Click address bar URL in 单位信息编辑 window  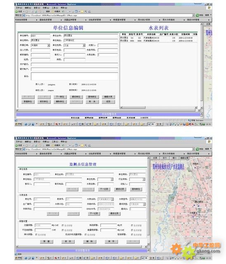tap(52, 15)
